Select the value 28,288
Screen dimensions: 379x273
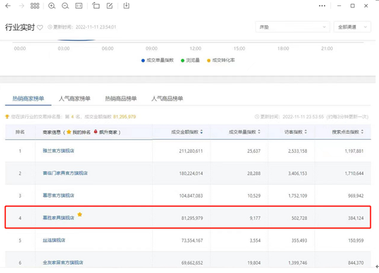point(254,173)
